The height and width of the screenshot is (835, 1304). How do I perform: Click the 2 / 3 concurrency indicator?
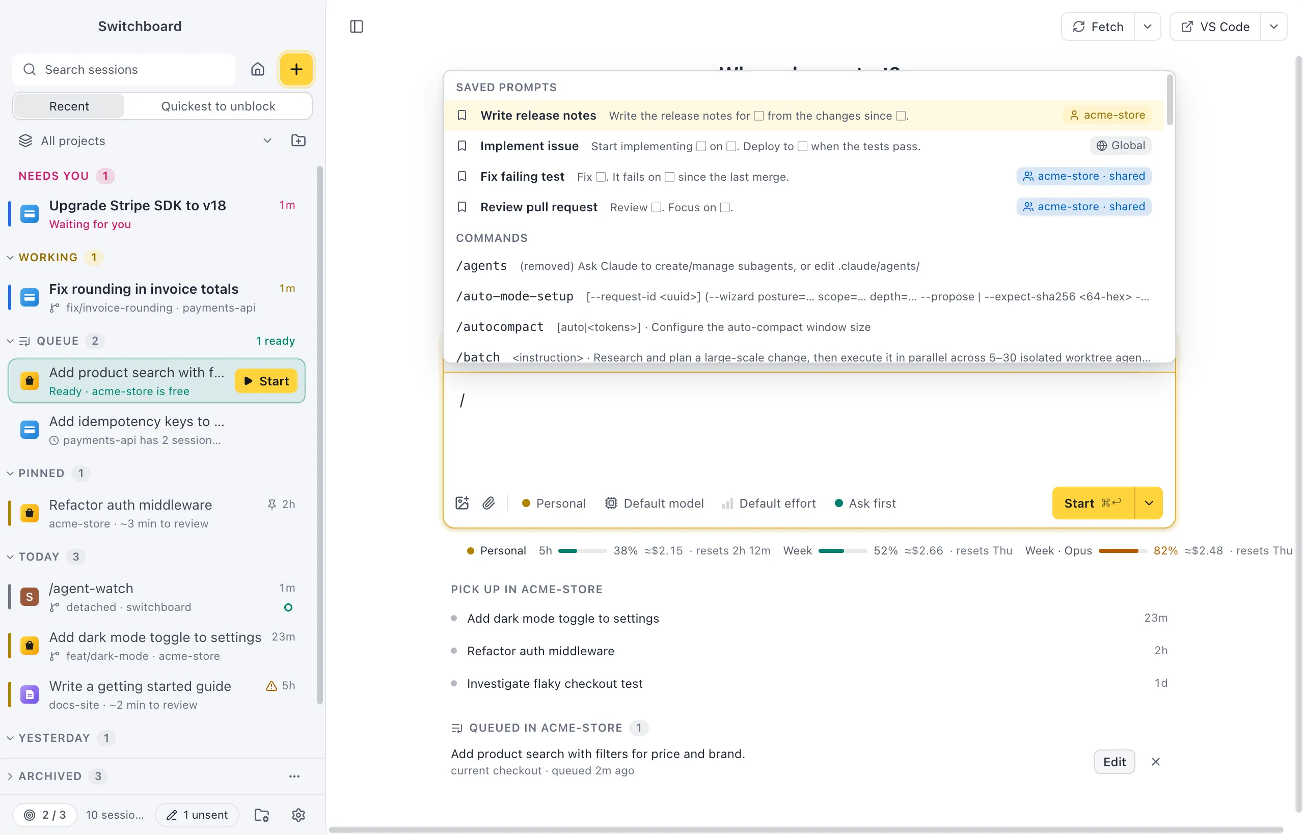pyautogui.click(x=45, y=815)
